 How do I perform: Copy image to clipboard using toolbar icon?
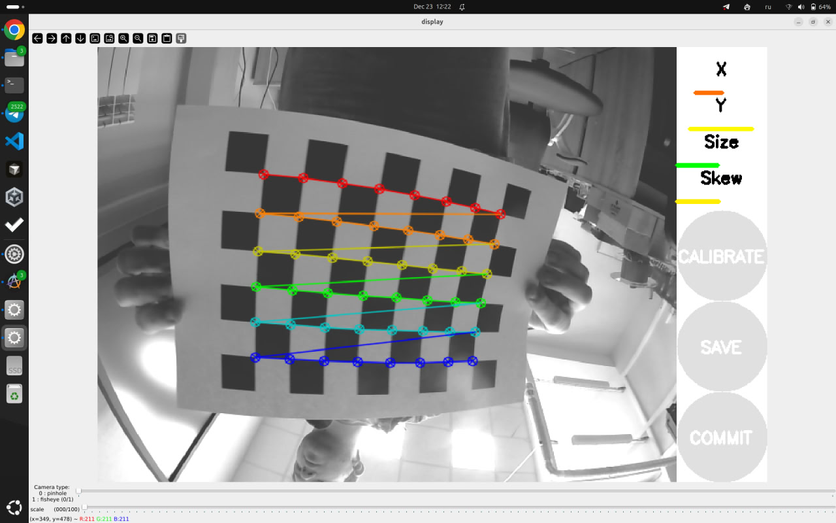(x=167, y=39)
